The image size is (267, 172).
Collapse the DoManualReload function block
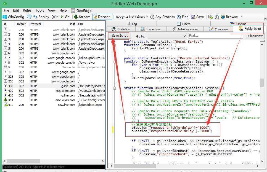pyautogui.click(x=114, y=45)
